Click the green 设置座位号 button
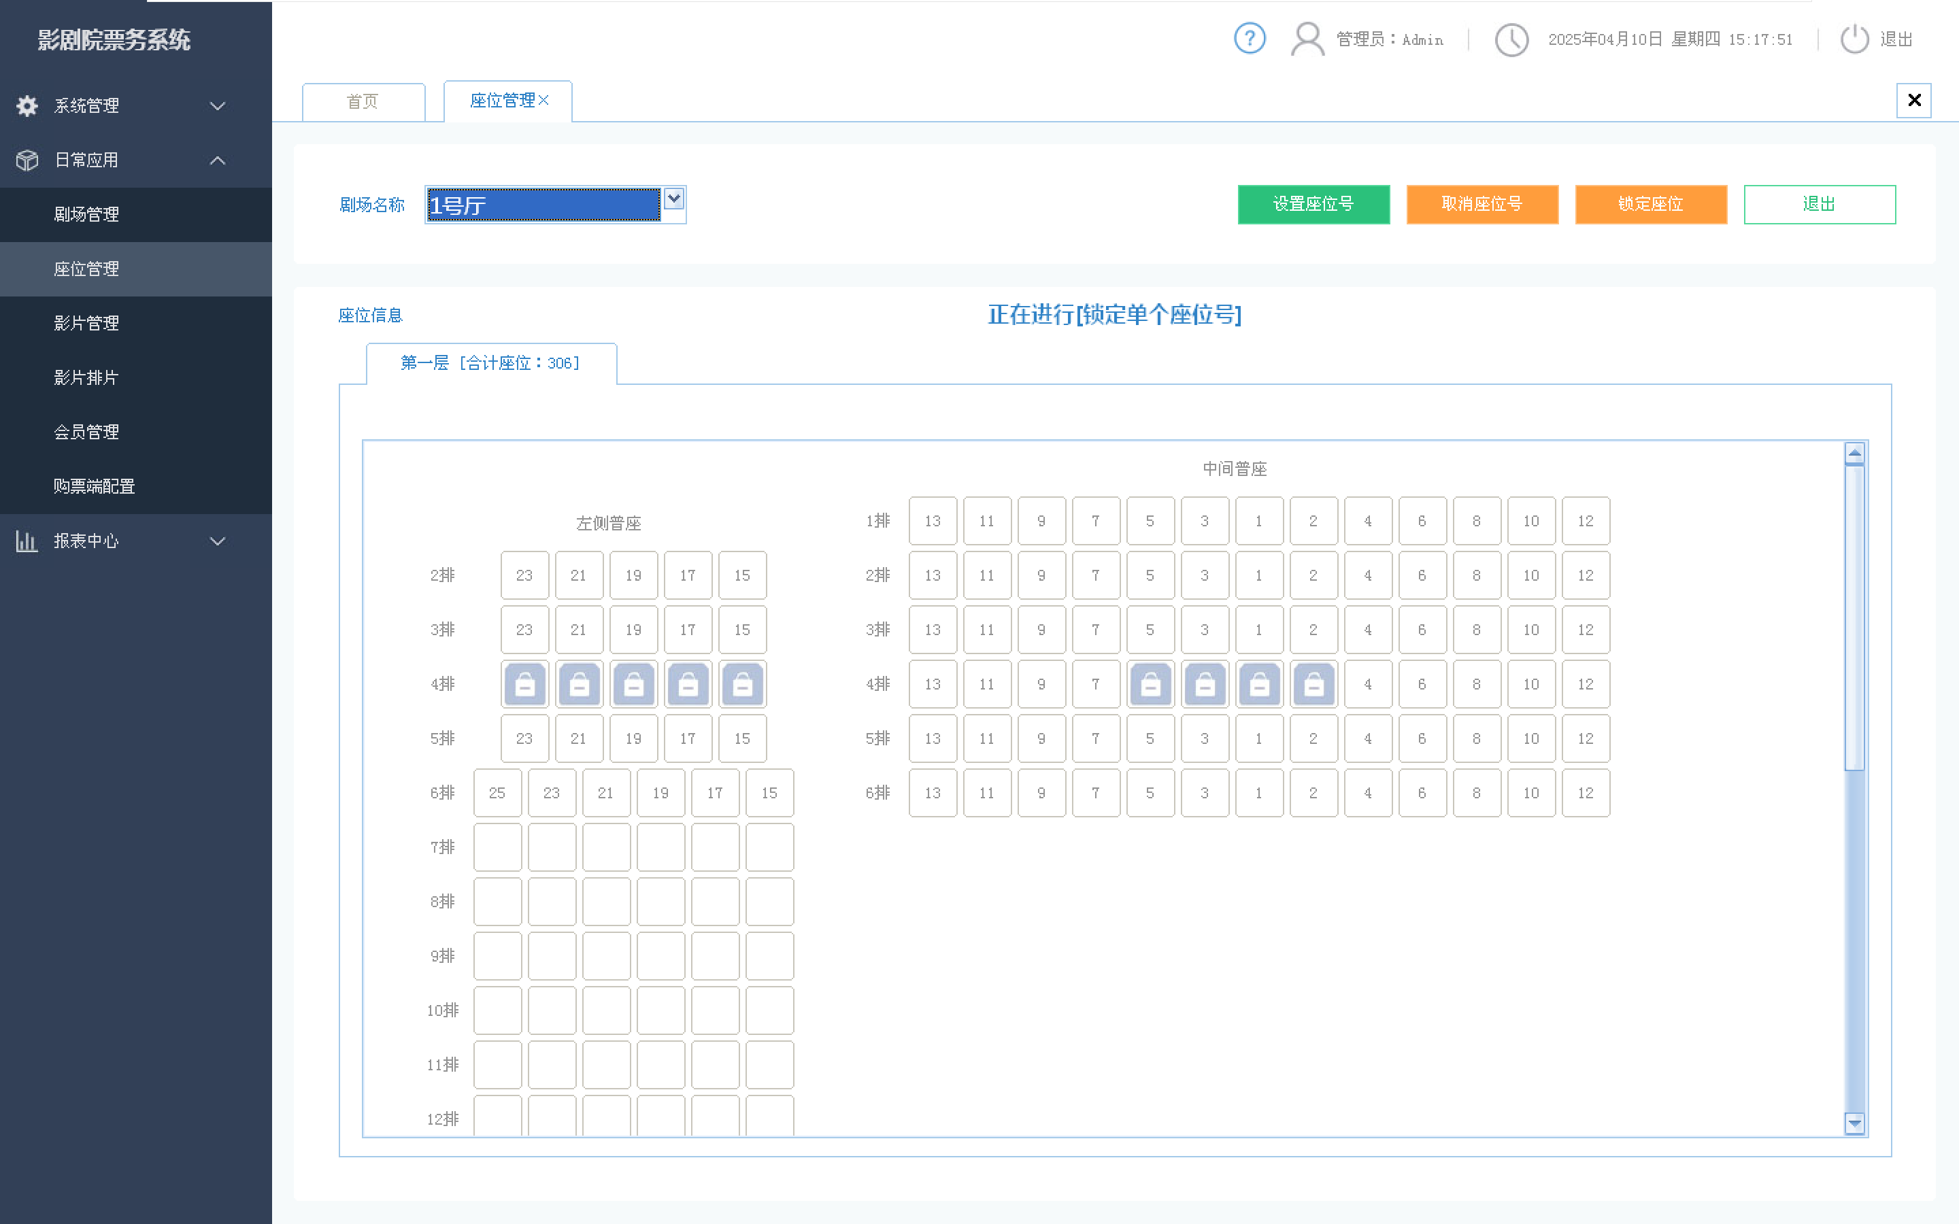Image resolution: width=1959 pixels, height=1224 pixels. (1313, 204)
